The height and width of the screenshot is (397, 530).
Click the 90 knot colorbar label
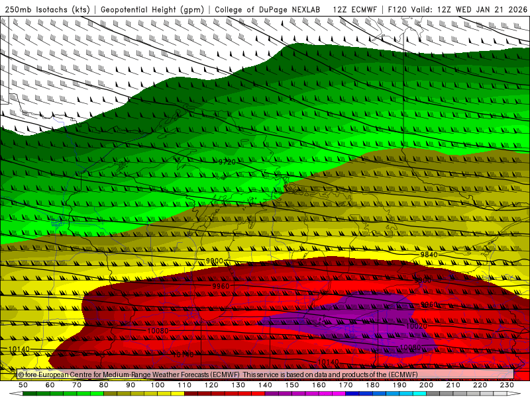click(131, 385)
